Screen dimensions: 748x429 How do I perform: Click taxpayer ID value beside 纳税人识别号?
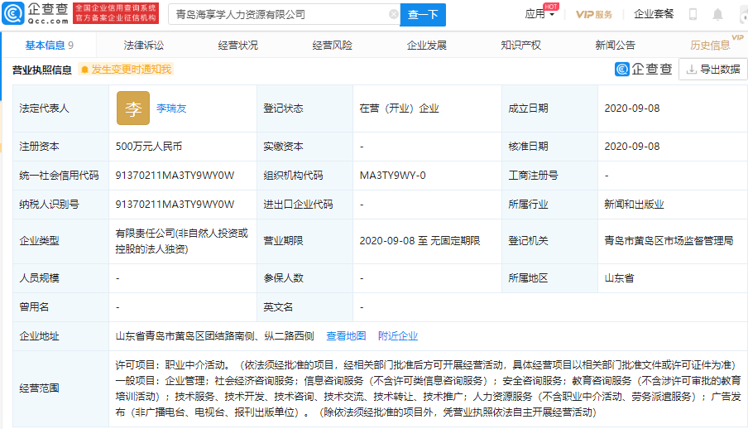point(175,205)
